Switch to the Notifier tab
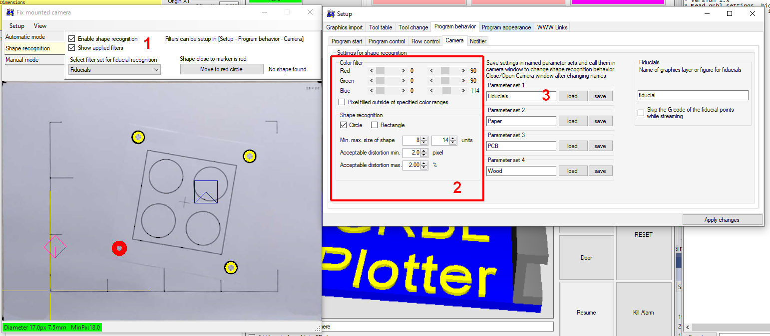This screenshot has width=770, height=336. click(477, 41)
